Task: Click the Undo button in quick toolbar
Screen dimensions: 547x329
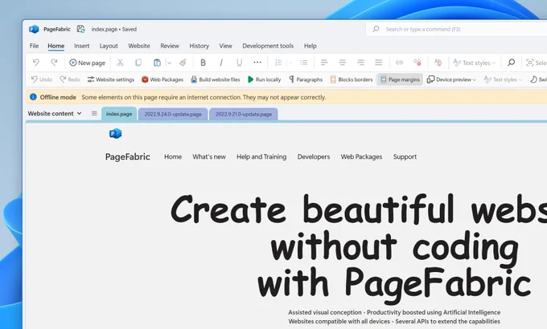Action: pyautogui.click(x=42, y=79)
